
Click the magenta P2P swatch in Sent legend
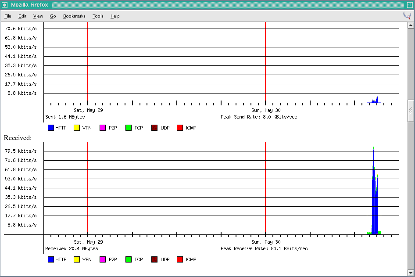tap(103, 128)
